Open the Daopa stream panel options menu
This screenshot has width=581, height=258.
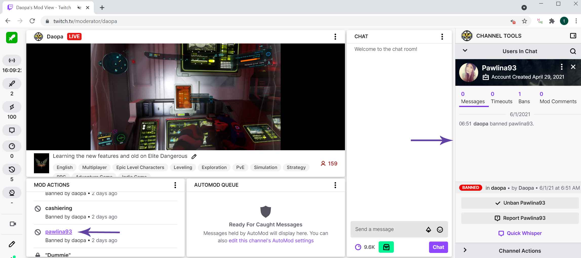(x=335, y=37)
